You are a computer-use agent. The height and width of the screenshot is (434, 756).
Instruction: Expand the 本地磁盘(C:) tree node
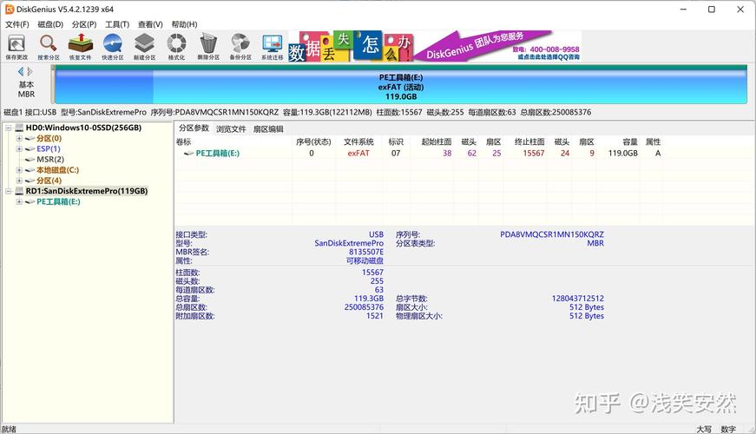(19, 170)
